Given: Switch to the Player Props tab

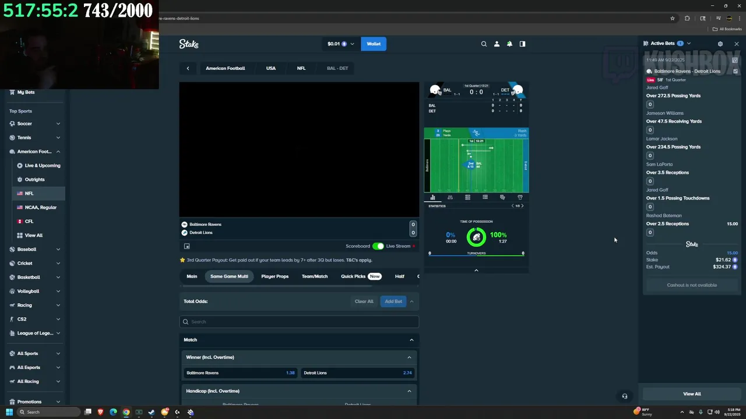Looking at the screenshot, I should pyautogui.click(x=275, y=276).
